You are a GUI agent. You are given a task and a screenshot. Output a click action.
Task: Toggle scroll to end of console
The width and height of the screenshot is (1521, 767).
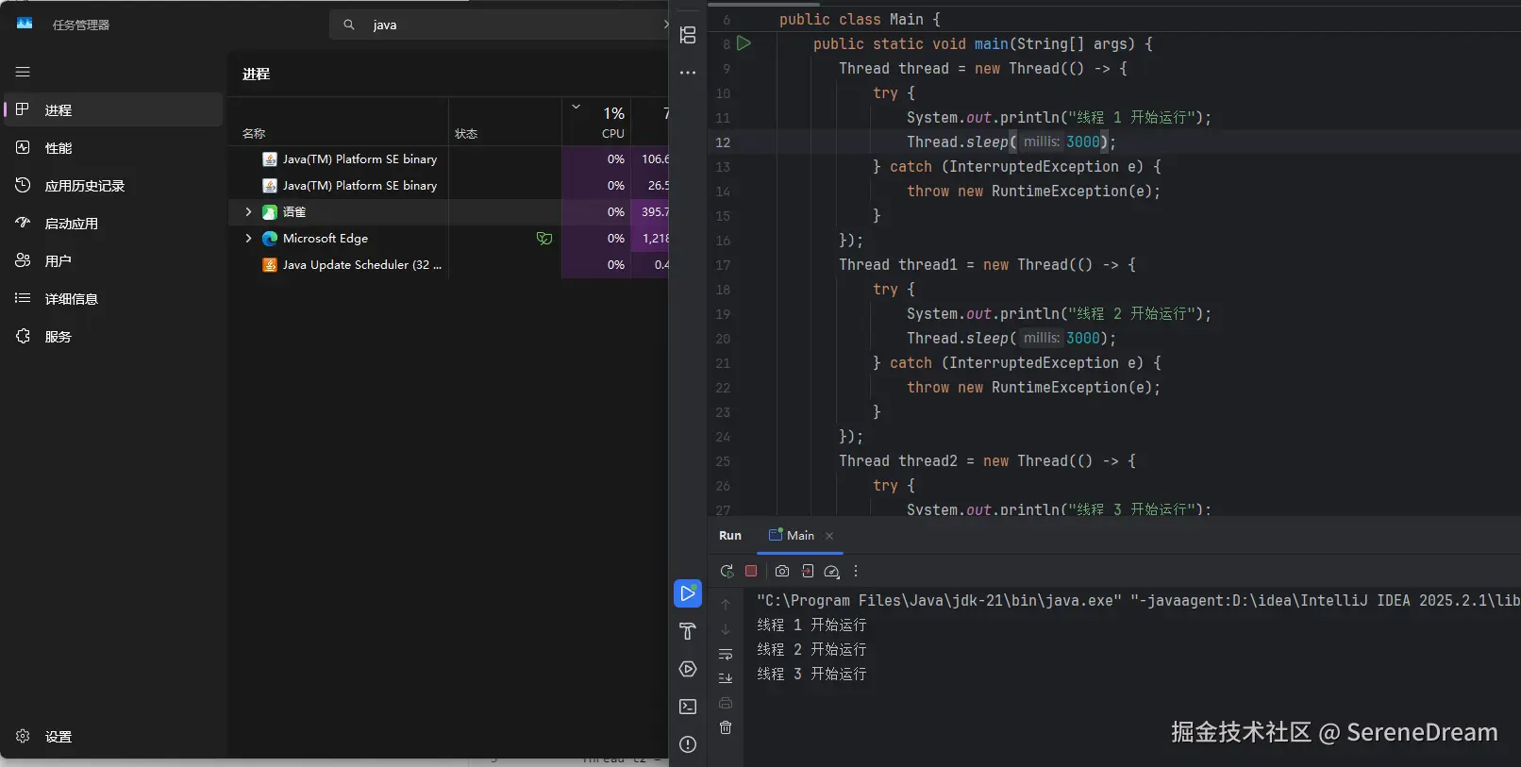pos(726,678)
